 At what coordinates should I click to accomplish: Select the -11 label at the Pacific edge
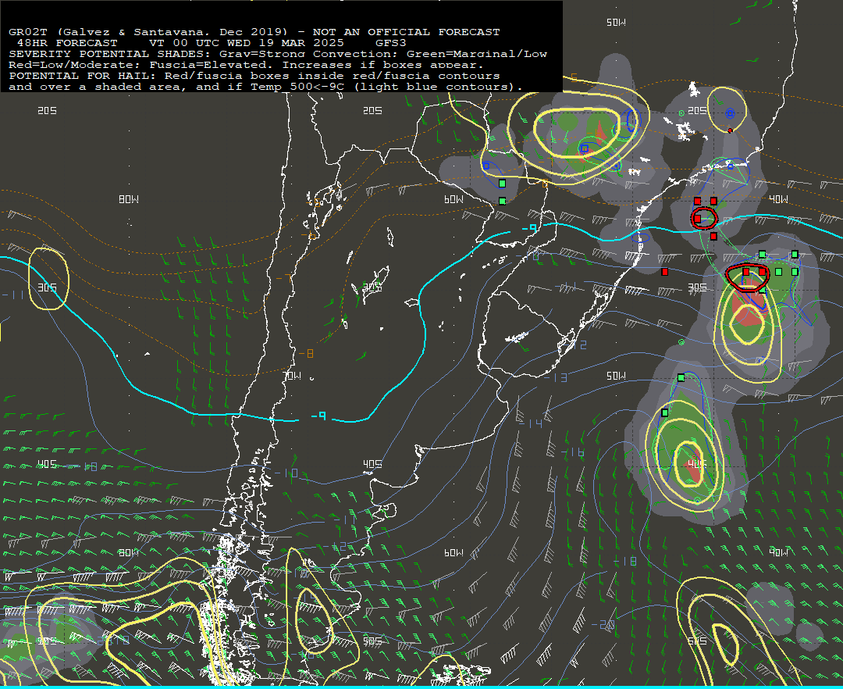pyautogui.click(x=13, y=295)
